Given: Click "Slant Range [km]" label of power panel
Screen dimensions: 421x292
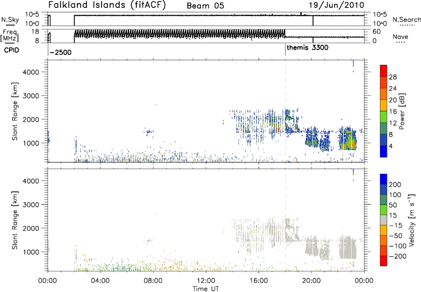Looking at the screenshot, I should coord(15,111).
